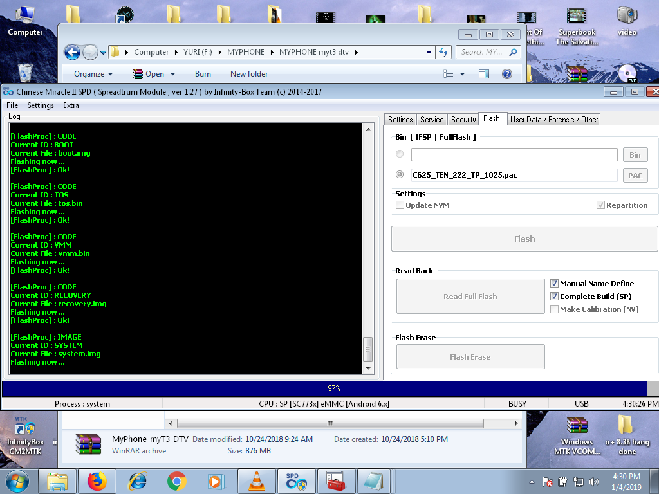This screenshot has width=659, height=494.
Task: Click the Explorer search magnifier icon
Action: tap(513, 52)
